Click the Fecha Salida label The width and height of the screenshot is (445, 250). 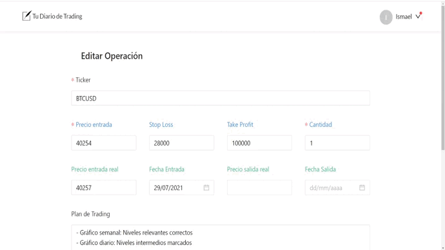(321, 169)
